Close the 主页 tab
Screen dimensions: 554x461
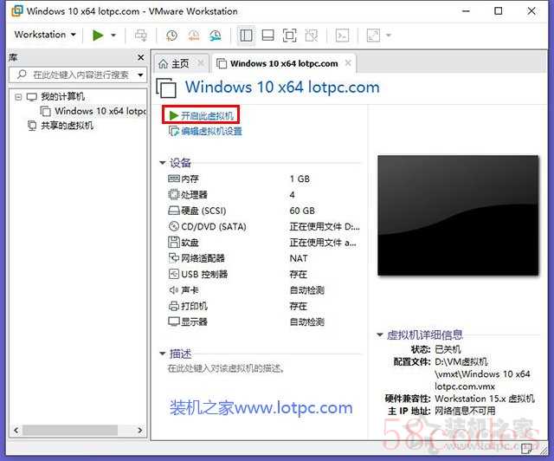pyautogui.click(x=201, y=63)
